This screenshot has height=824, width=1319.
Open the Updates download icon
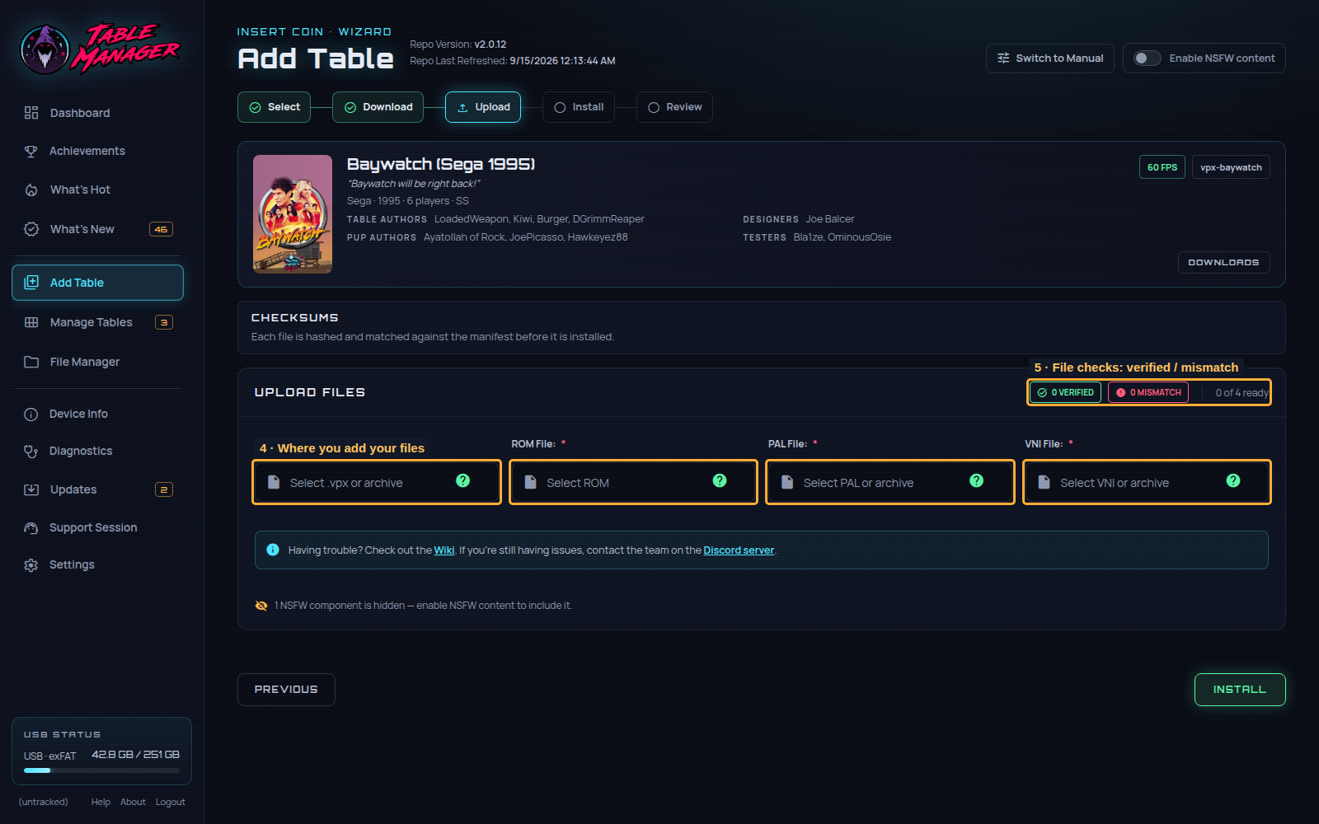[31, 489]
